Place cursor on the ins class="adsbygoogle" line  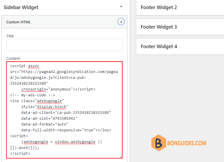coord(37,101)
